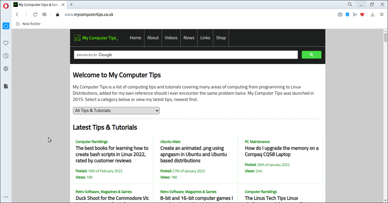Open the News menu item
Viewport: 388px width, 203px height.
tap(189, 38)
